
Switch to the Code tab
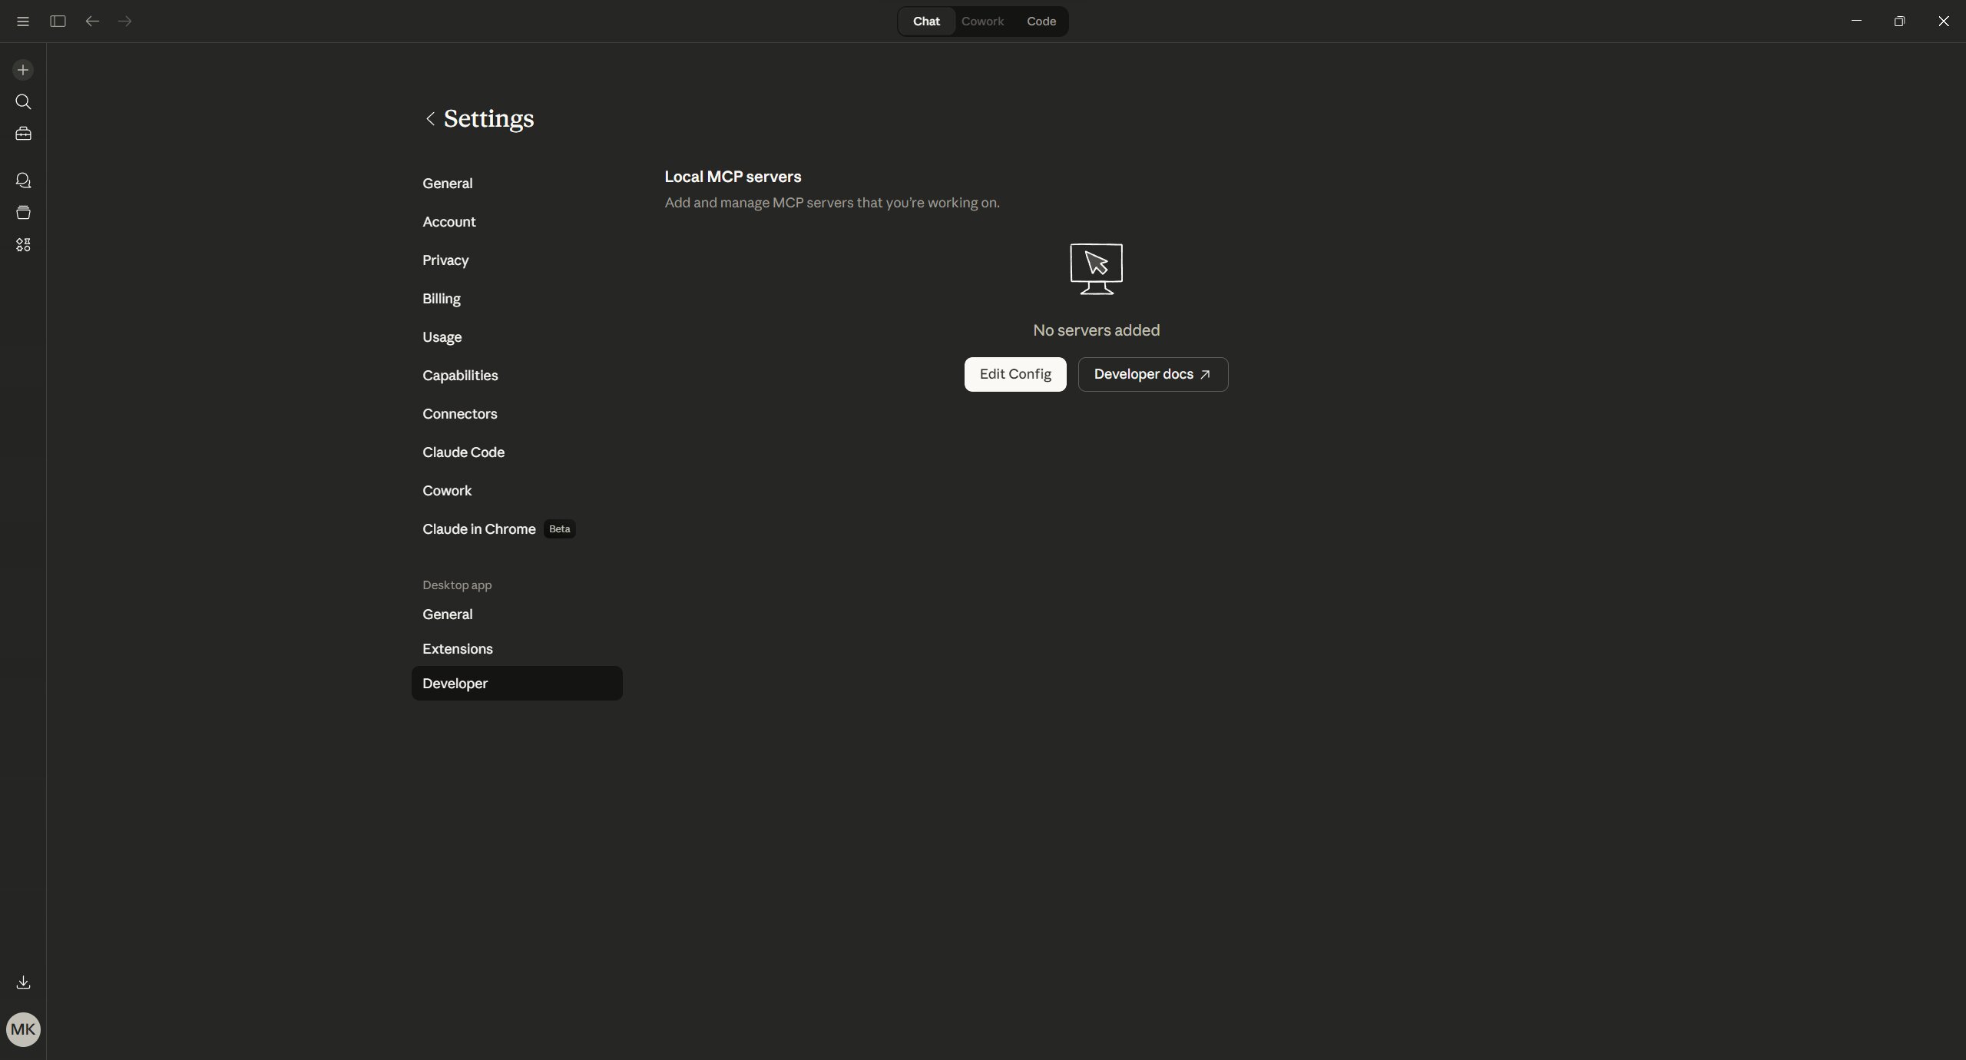click(1041, 21)
